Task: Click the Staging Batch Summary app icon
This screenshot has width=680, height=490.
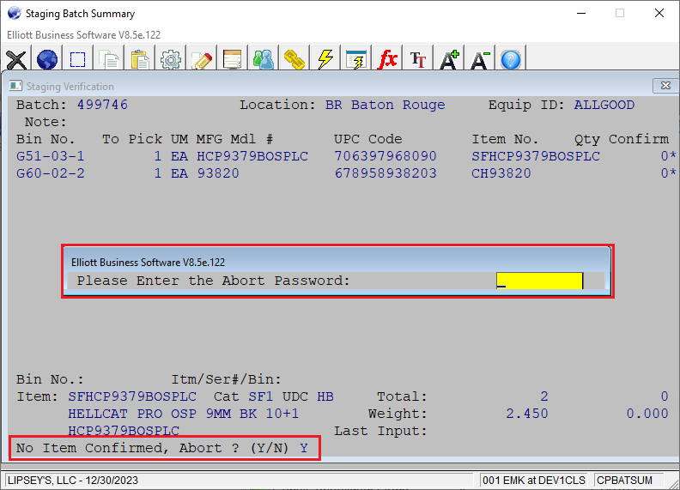Action: coord(14,13)
